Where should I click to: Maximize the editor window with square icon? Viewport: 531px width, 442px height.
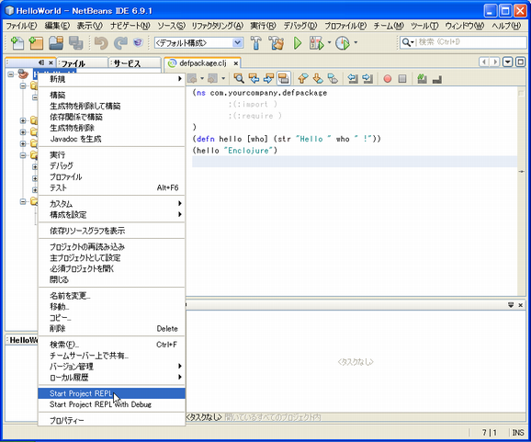[x=521, y=62]
